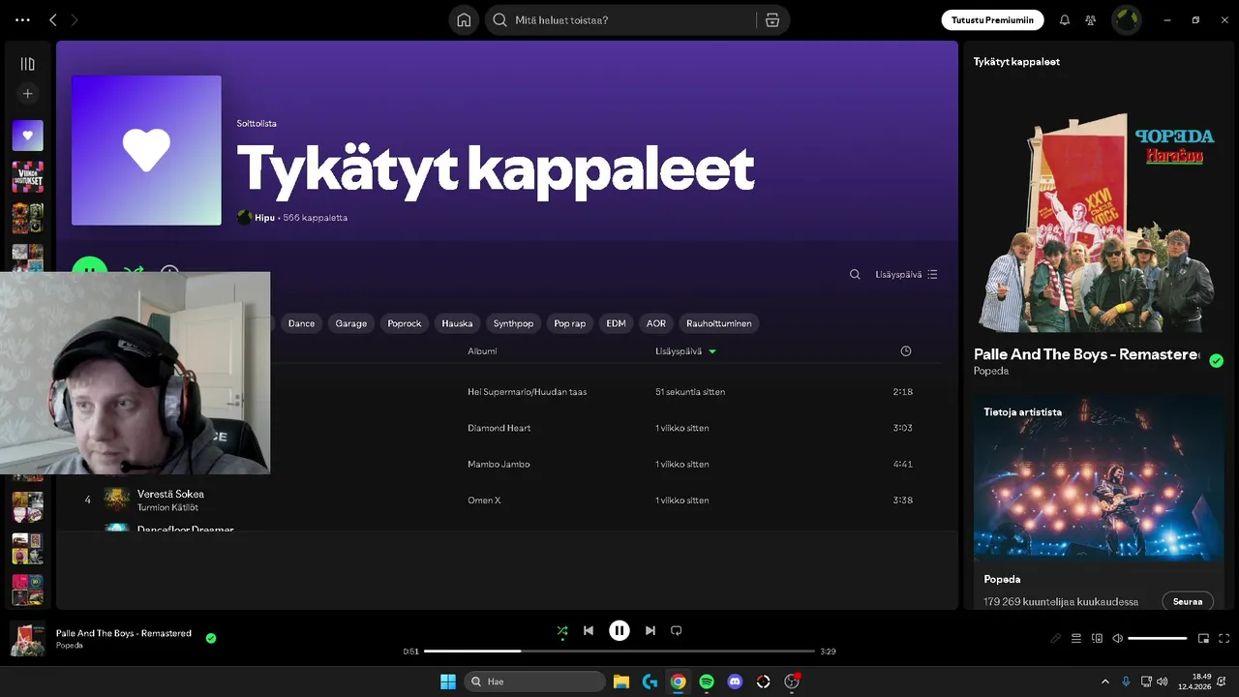The image size is (1239, 697).
Task: Filter by Synthpop genre chip
Action: click(x=513, y=323)
